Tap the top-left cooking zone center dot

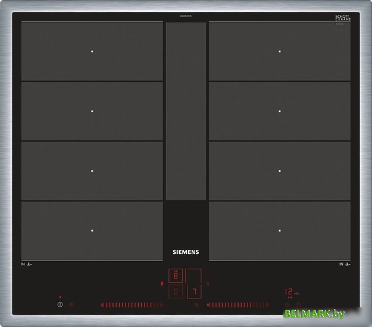pyautogui.click(x=92, y=51)
